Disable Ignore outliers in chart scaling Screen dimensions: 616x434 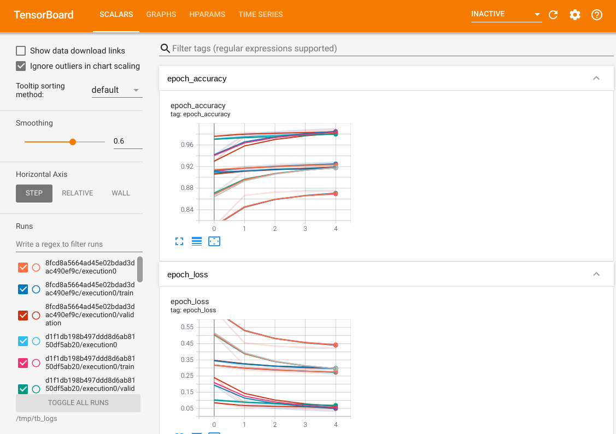[x=21, y=66]
